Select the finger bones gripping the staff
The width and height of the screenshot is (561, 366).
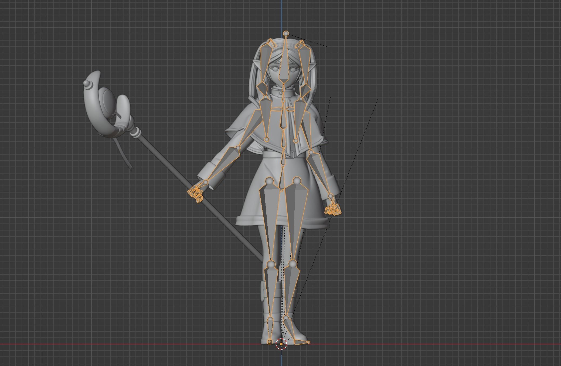(196, 193)
